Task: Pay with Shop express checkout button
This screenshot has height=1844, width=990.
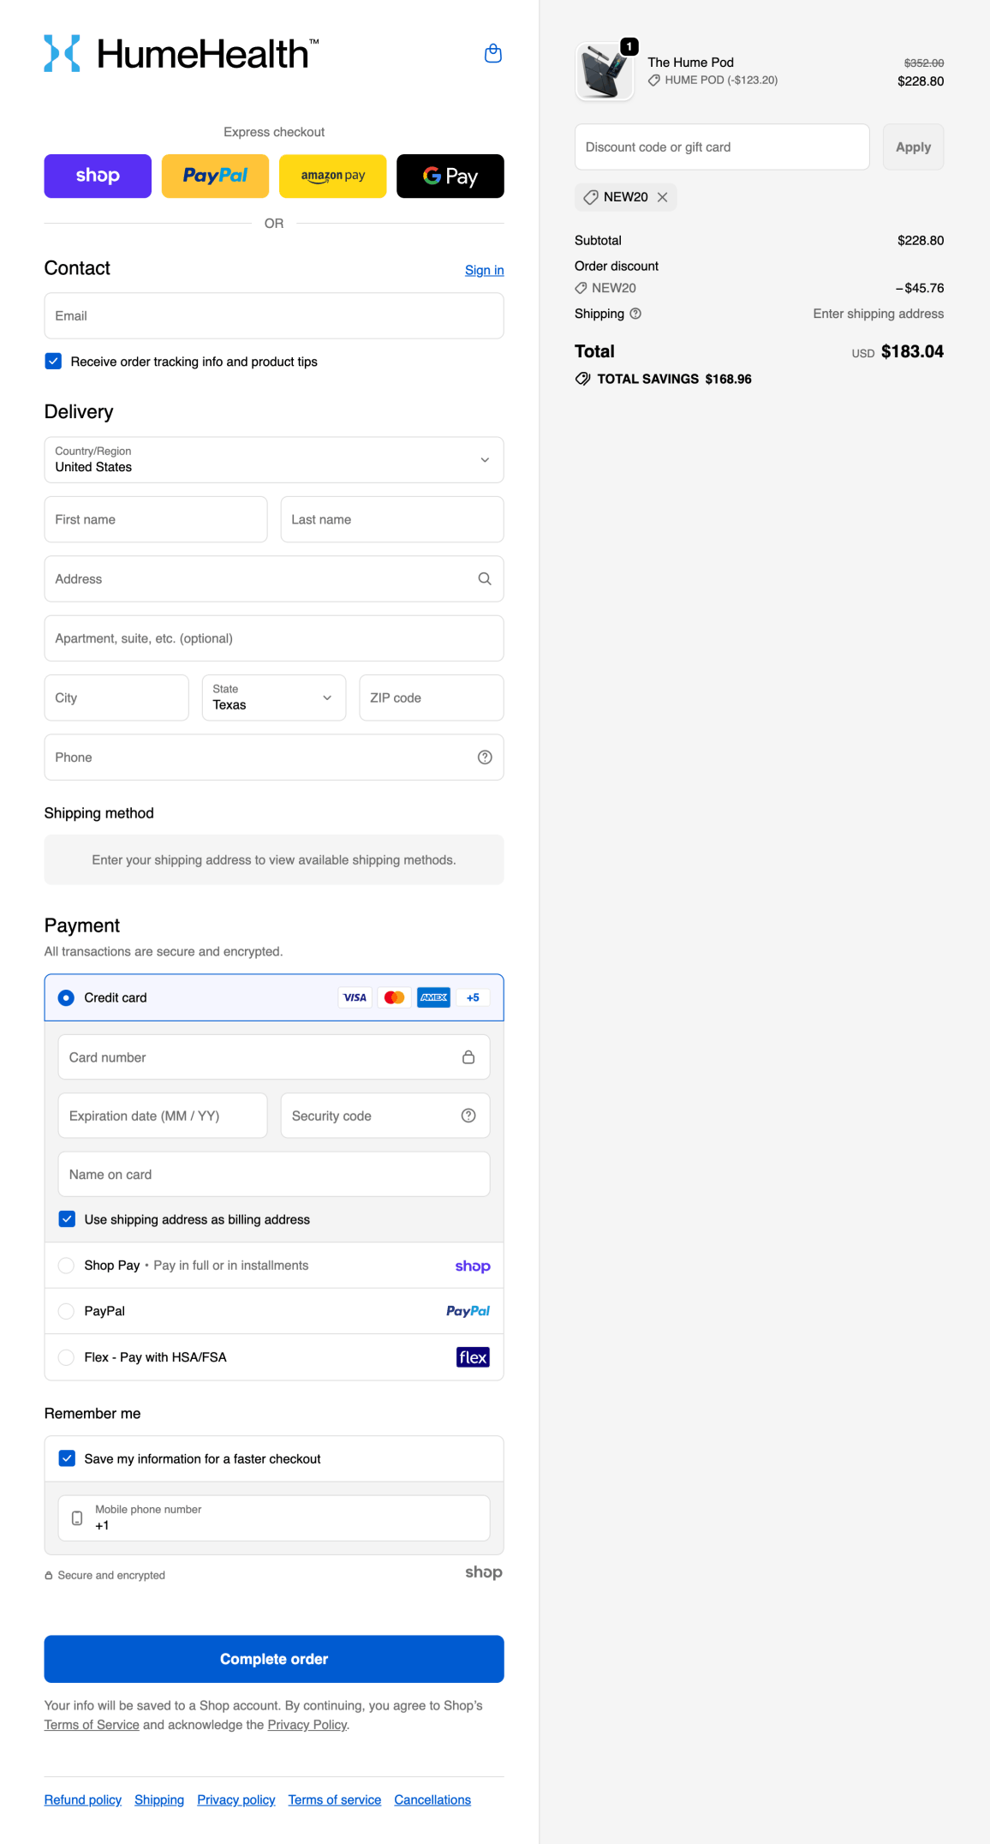Action: (98, 176)
